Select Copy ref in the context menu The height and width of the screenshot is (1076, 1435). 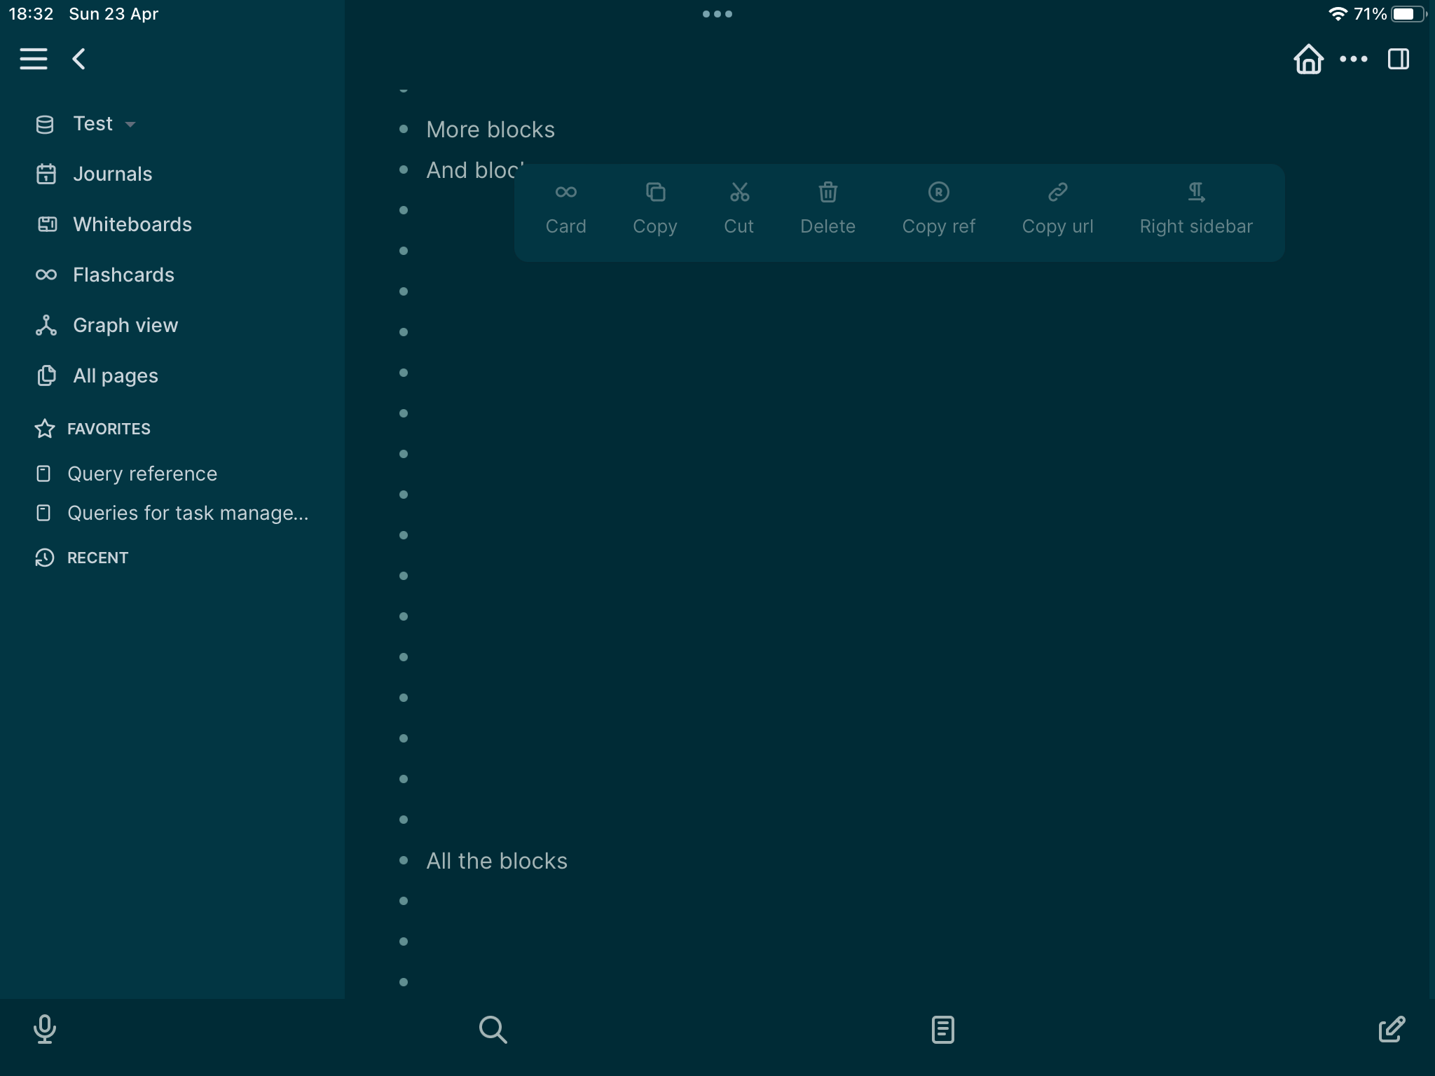click(938, 209)
